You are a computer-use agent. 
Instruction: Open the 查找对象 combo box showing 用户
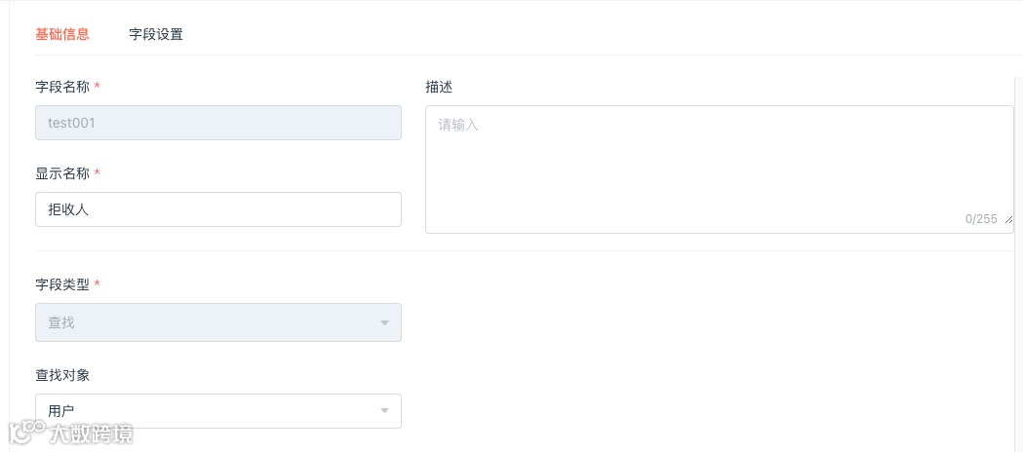pyautogui.click(x=205, y=411)
